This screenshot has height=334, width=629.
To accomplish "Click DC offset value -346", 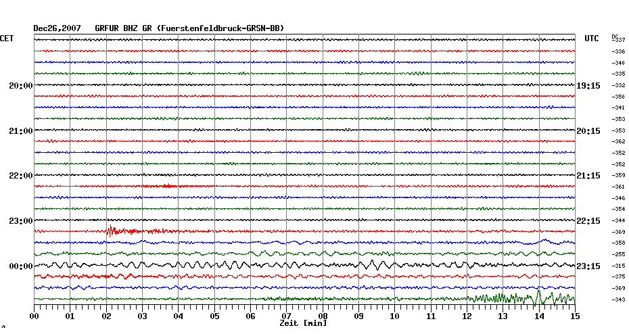I will (x=618, y=198).
